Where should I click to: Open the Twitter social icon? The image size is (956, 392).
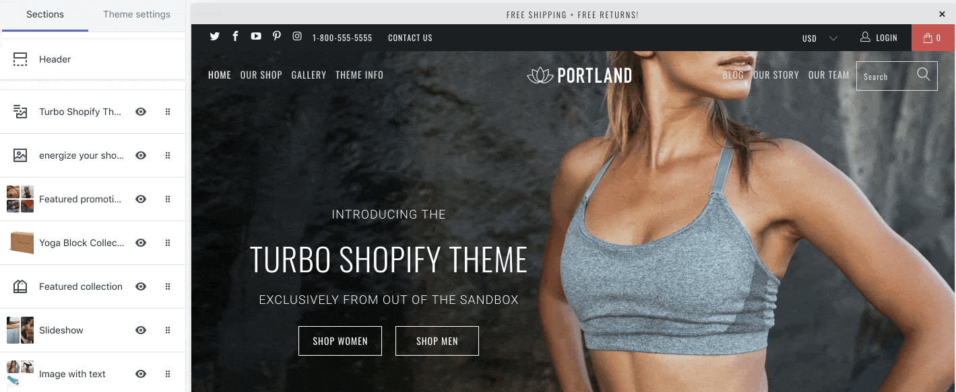pyautogui.click(x=214, y=36)
